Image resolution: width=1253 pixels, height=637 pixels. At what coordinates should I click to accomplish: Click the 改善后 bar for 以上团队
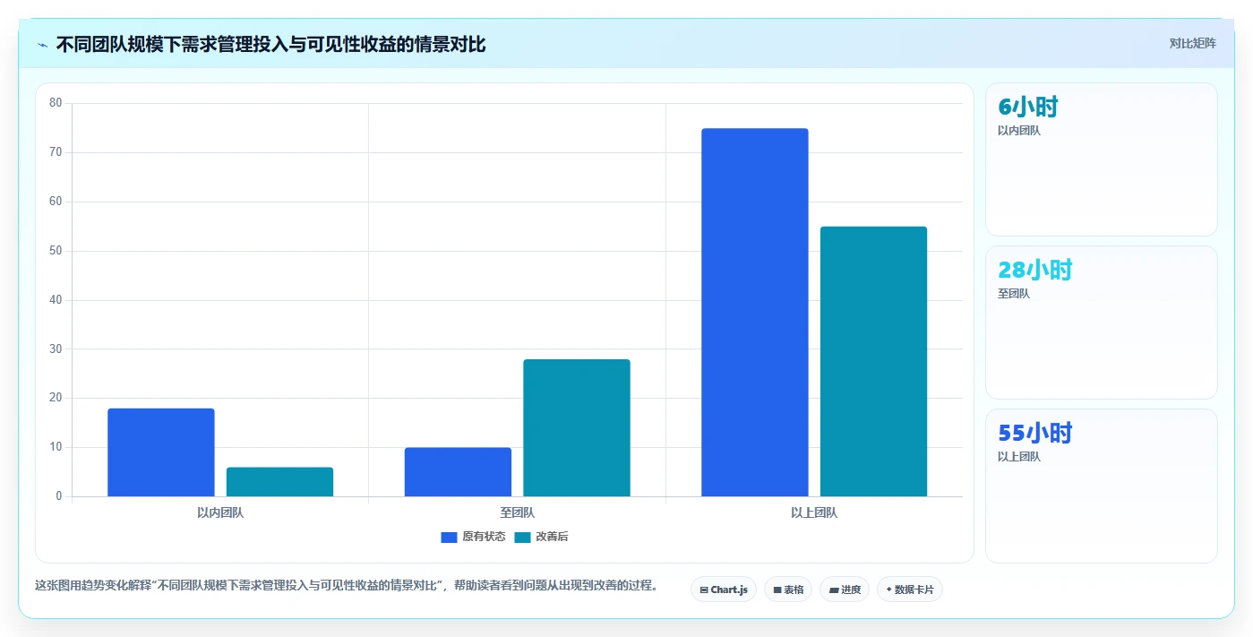pos(873,362)
